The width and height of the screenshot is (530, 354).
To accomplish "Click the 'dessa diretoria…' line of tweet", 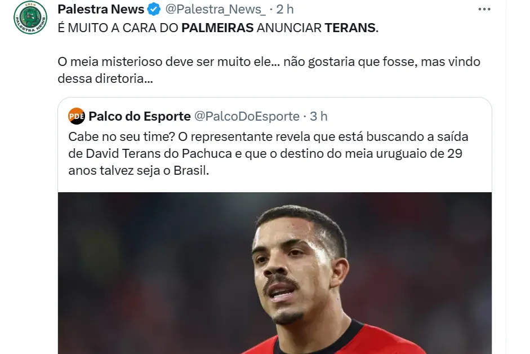I will (x=105, y=78).
